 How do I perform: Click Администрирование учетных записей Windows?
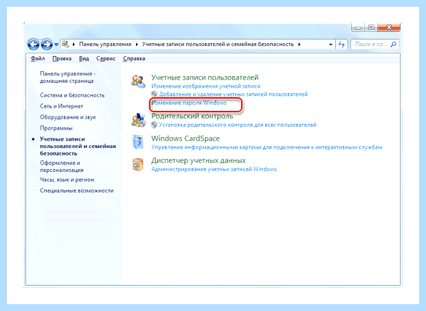214,169
